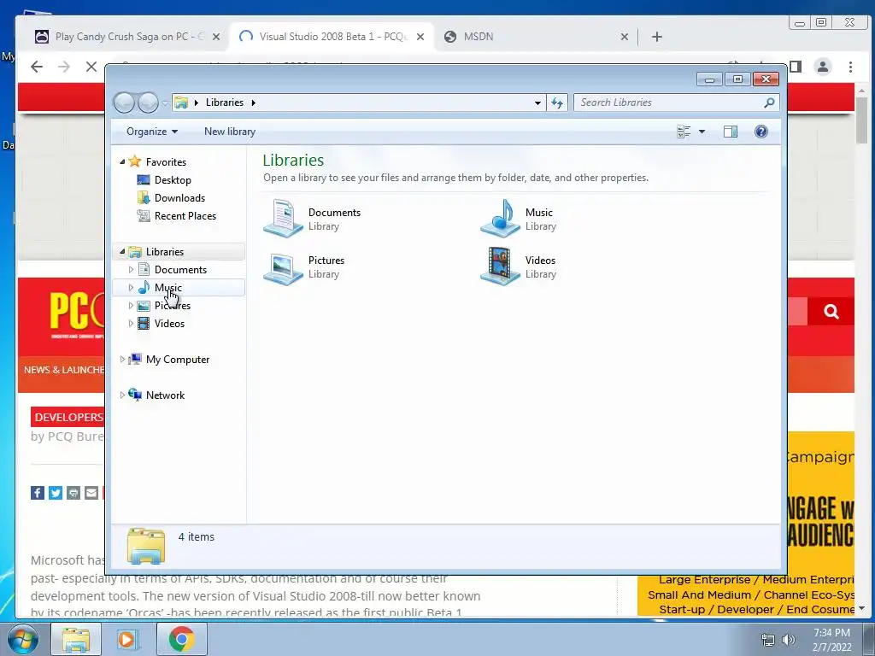Open Explorer help

pyautogui.click(x=761, y=132)
